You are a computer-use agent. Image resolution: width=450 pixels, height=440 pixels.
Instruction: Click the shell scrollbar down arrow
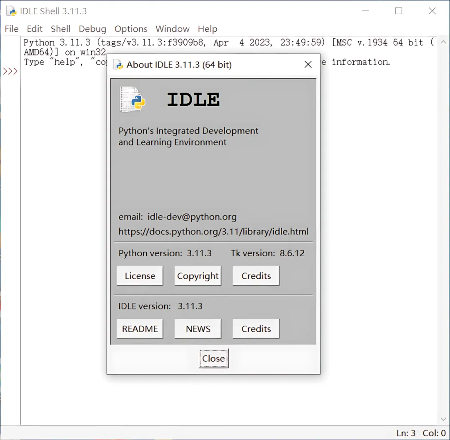click(x=443, y=419)
